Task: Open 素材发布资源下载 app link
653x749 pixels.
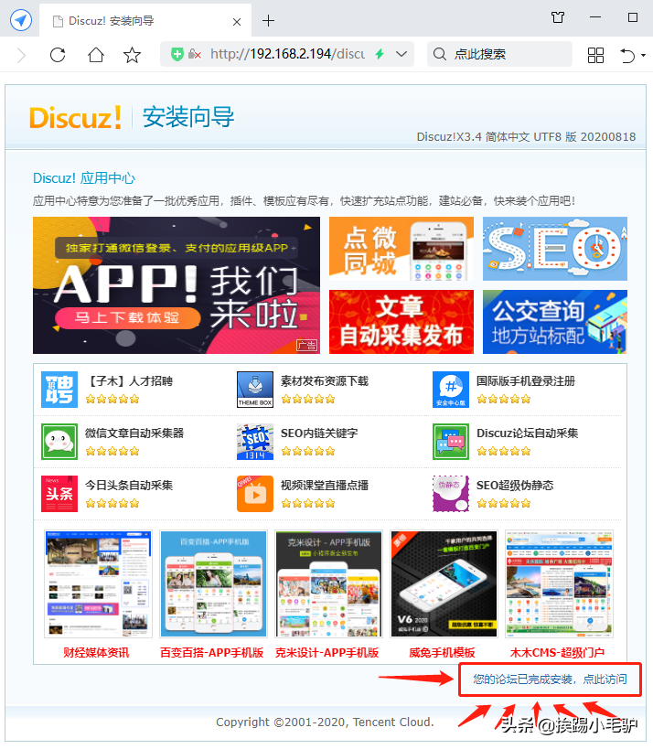Action: 325,381
